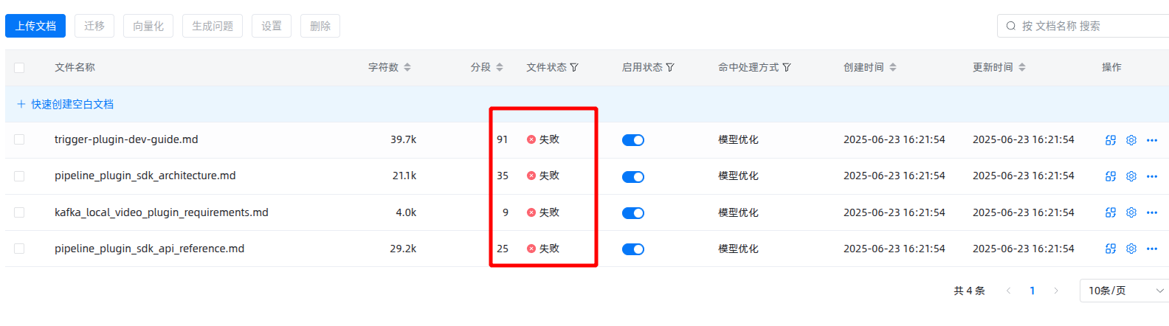The image size is (1169, 326).
Task: Sort by 字符数 column
Action: pos(407,67)
